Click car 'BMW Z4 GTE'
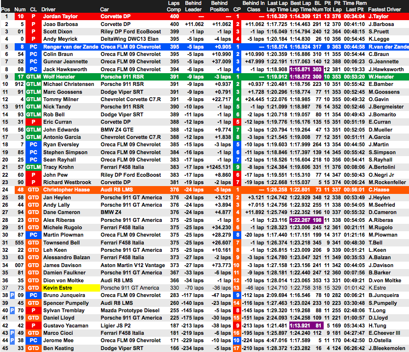 117,130
